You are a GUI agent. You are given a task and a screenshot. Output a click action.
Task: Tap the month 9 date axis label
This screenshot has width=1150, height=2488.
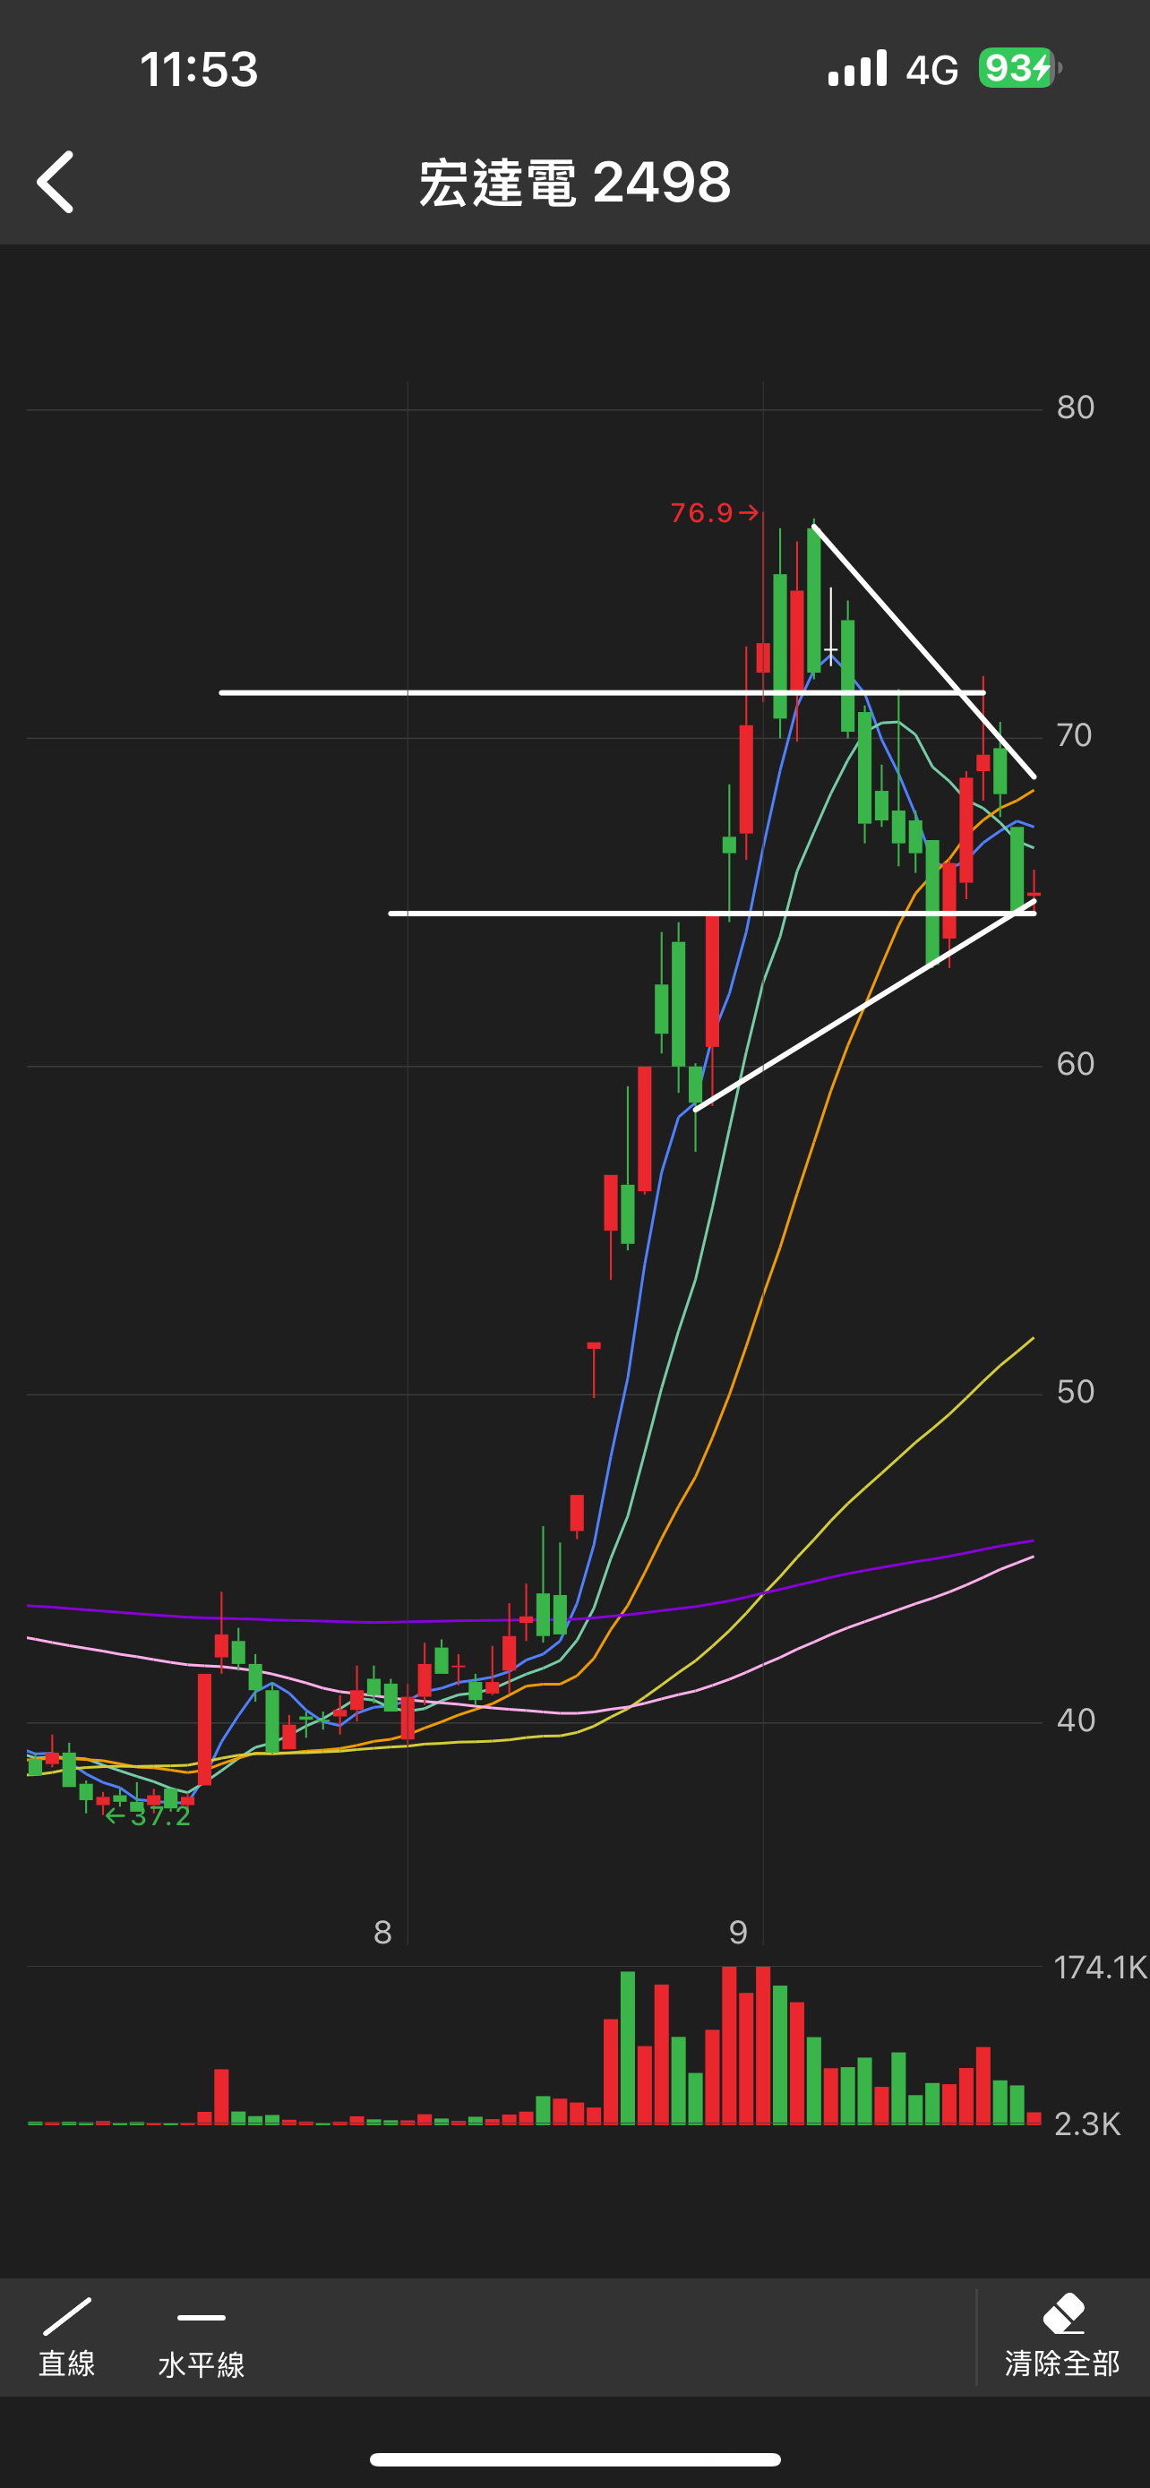(x=739, y=1933)
